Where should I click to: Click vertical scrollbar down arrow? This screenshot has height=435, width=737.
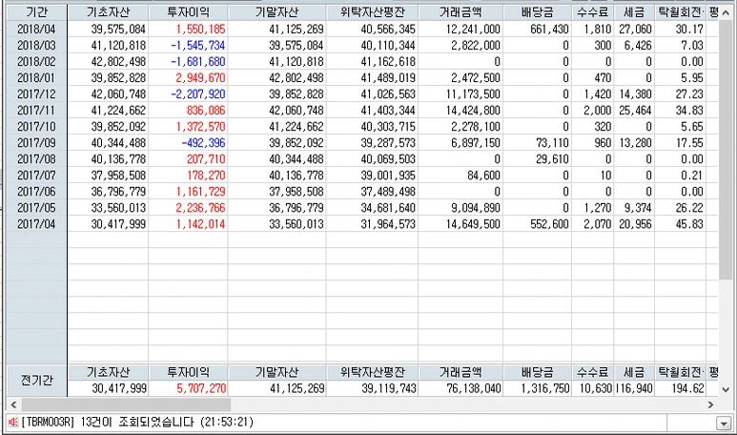[726, 389]
